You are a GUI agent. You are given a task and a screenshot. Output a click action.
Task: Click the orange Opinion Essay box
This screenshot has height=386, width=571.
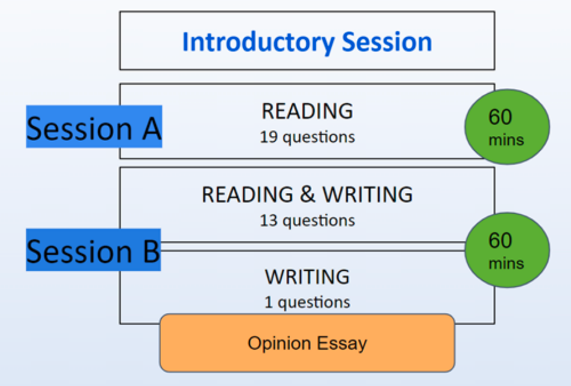coord(307,344)
